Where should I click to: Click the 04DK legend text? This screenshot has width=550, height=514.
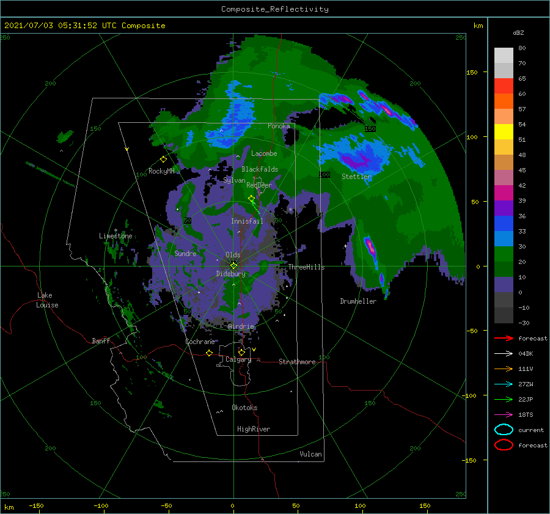coord(526,354)
